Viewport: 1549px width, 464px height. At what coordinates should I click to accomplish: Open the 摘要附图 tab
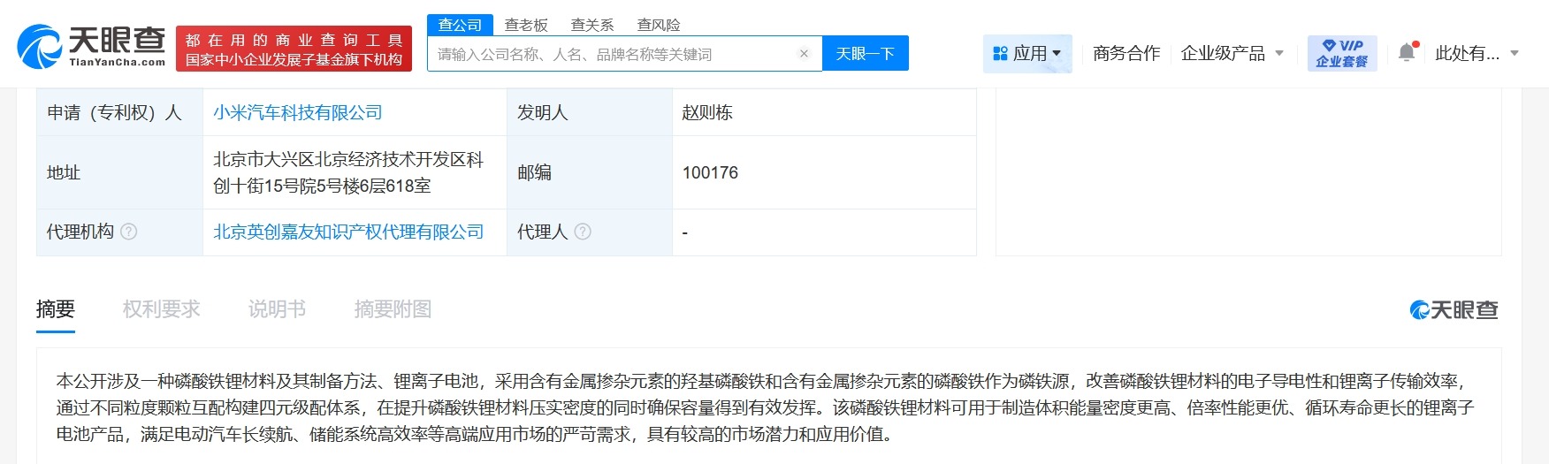pyautogui.click(x=393, y=309)
